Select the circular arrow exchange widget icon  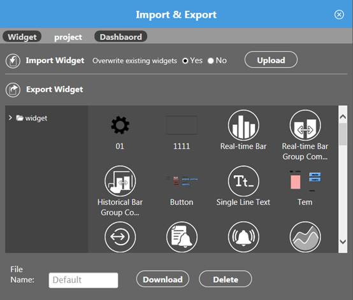coord(120,237)
